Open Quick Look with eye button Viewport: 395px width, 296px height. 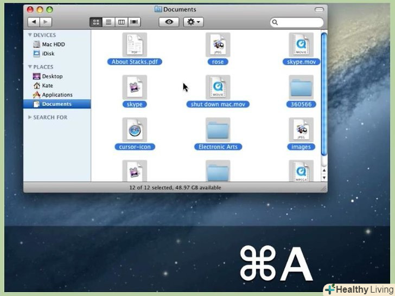169,22
